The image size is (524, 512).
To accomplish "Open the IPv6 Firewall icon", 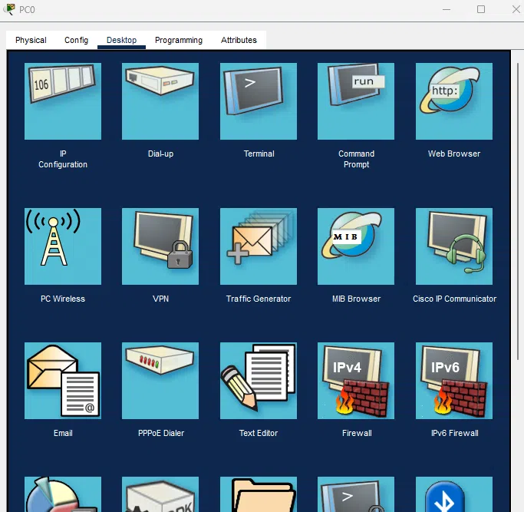I will coord(454,380).
